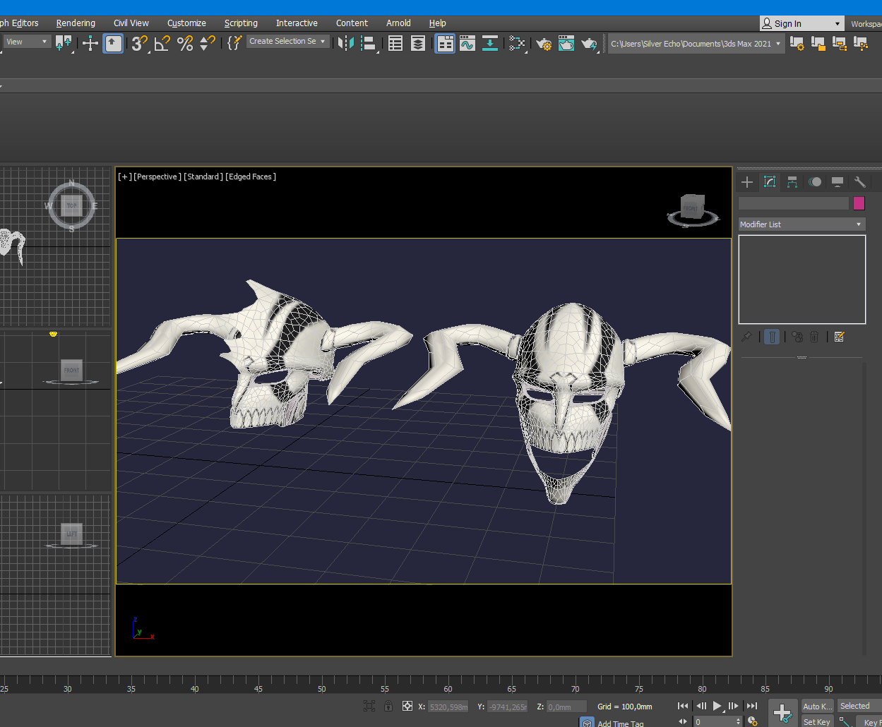Toggle Selection Lock icon

click(388, 706)
